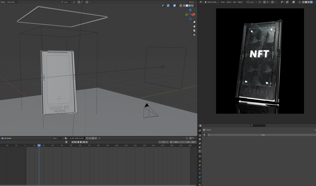Click the End frame field showing 180
The width and height of the screenshot is (316, 186).
tap(190, 142)
